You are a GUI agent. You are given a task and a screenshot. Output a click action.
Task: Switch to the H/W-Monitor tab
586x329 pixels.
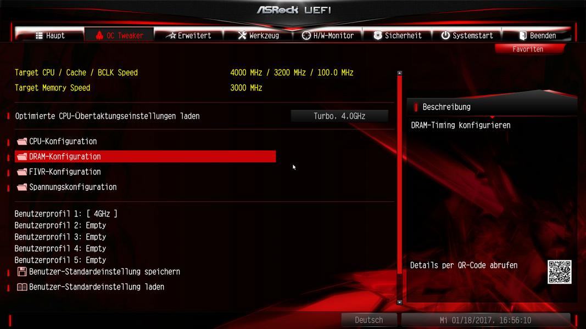click(x=328, y=36)
